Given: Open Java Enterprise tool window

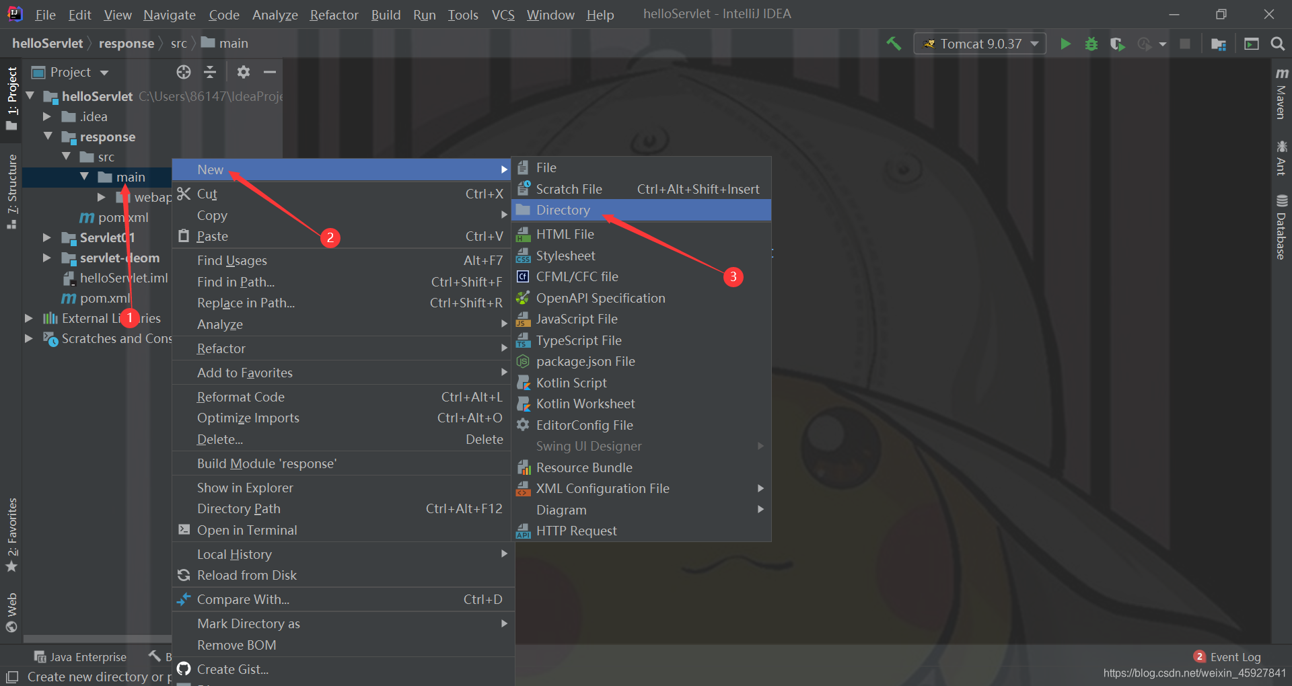Looking at the screenshot, I should [80, 657].
